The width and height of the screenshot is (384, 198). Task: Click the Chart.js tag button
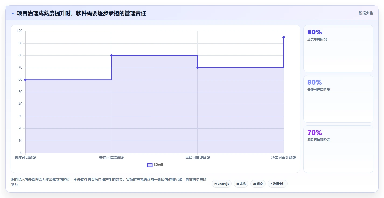click(222, 184)
